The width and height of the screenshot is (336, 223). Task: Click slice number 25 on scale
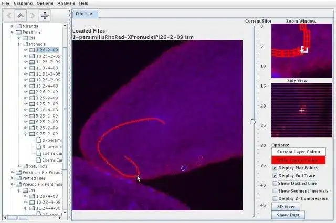263,125
